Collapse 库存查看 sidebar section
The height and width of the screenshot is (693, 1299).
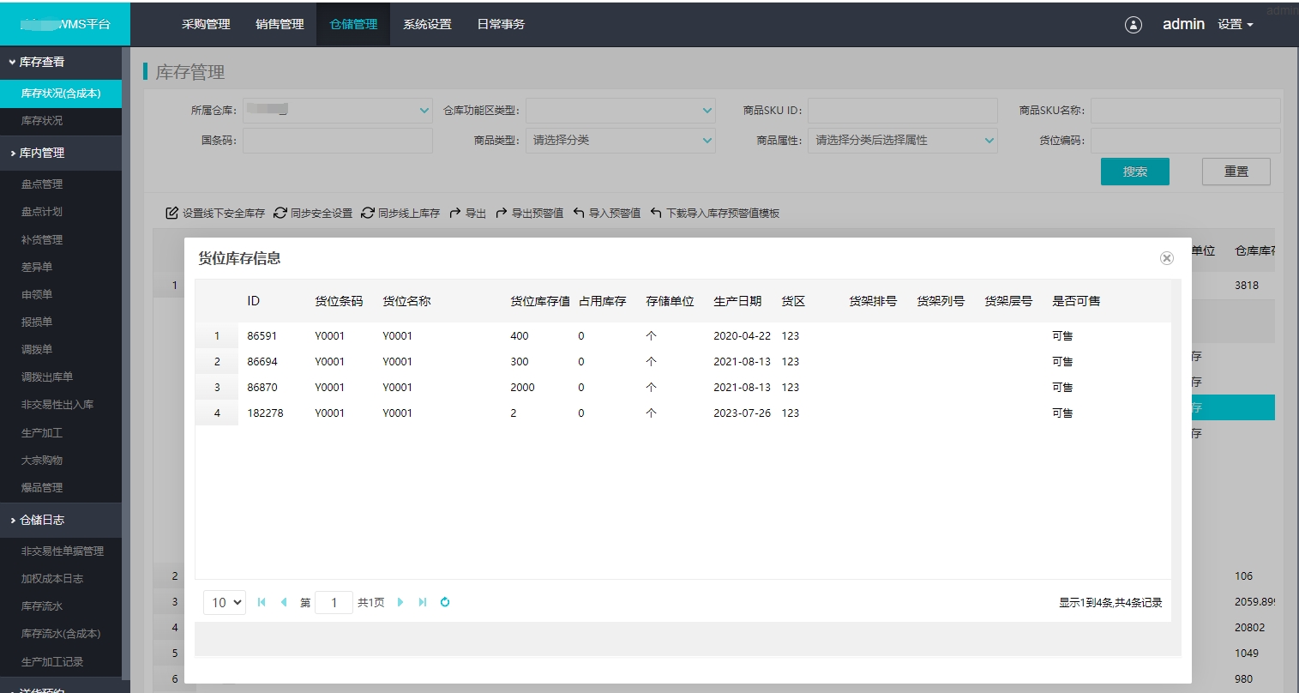[x=61, y=63]
